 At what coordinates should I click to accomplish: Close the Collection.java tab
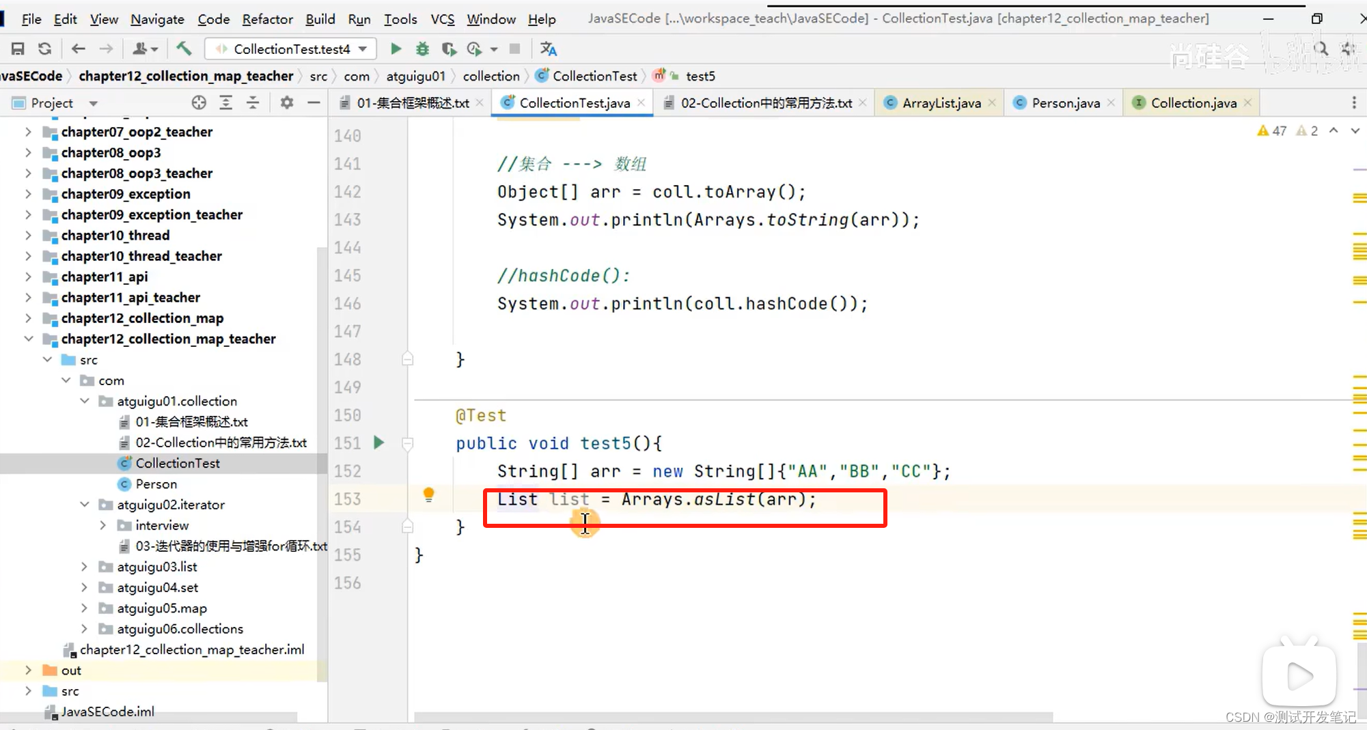pyautogui.click(x=1247, y=102)
